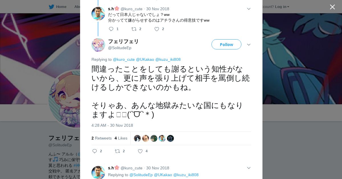Open the Log in dropdown
342x179 pixels.
(282, 7)
